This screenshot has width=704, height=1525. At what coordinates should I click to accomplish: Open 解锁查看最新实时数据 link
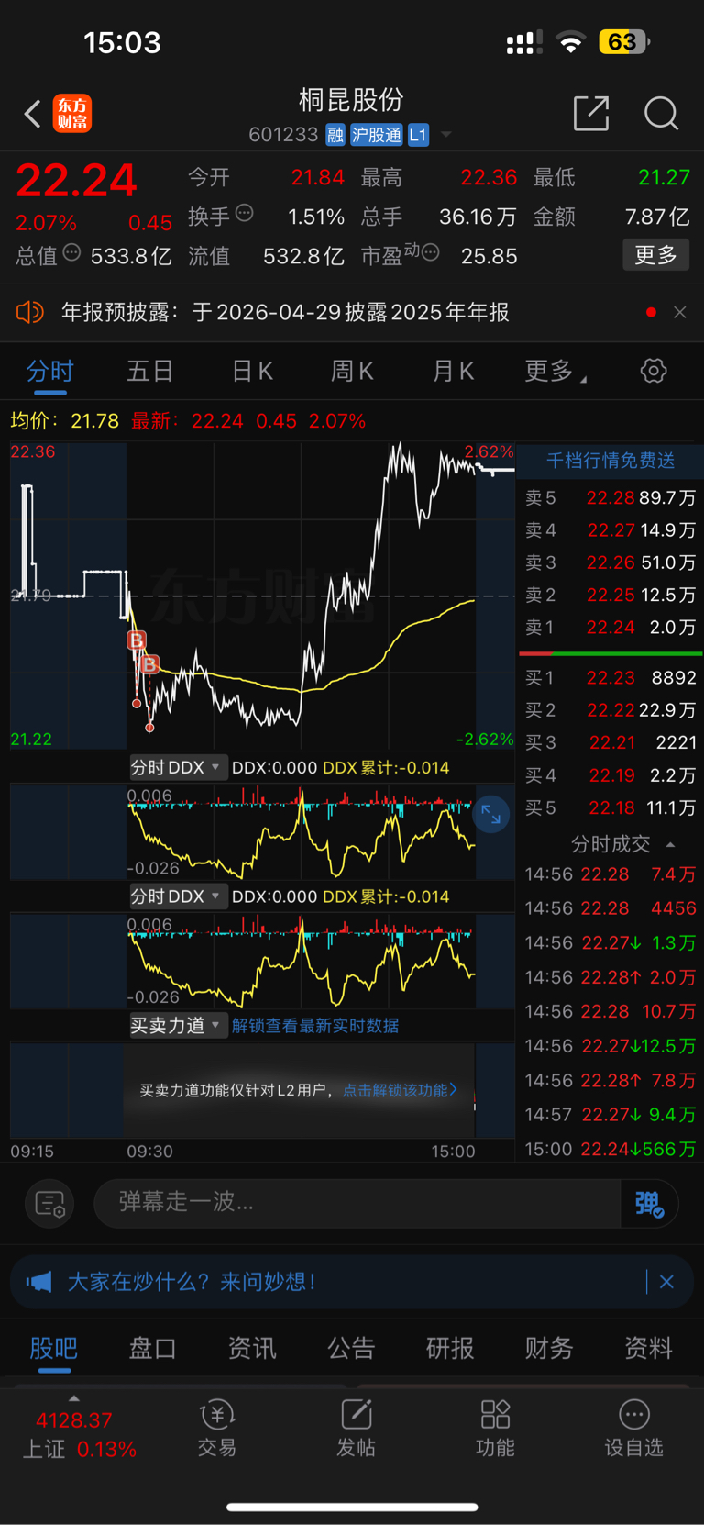coord(315,1026)
